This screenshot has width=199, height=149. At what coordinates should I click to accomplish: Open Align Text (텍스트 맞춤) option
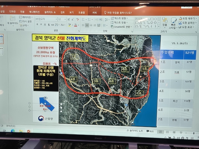click(x=119, y=22)
